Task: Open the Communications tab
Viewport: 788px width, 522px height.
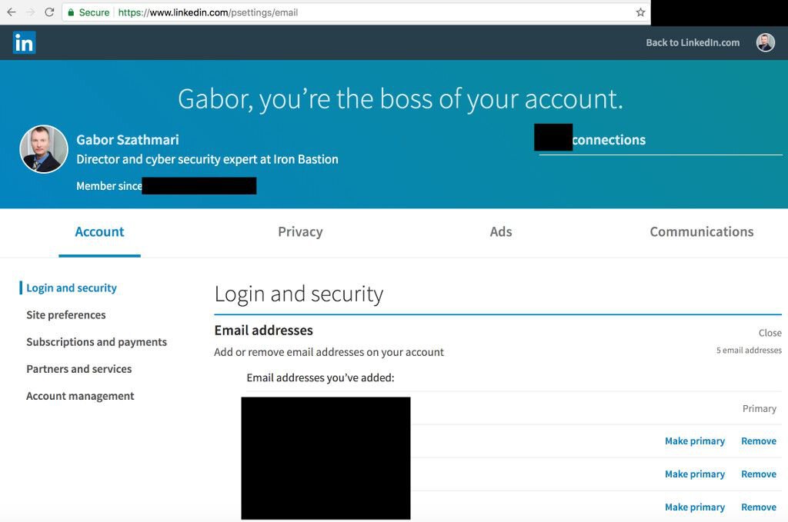Action: [702, 232]
